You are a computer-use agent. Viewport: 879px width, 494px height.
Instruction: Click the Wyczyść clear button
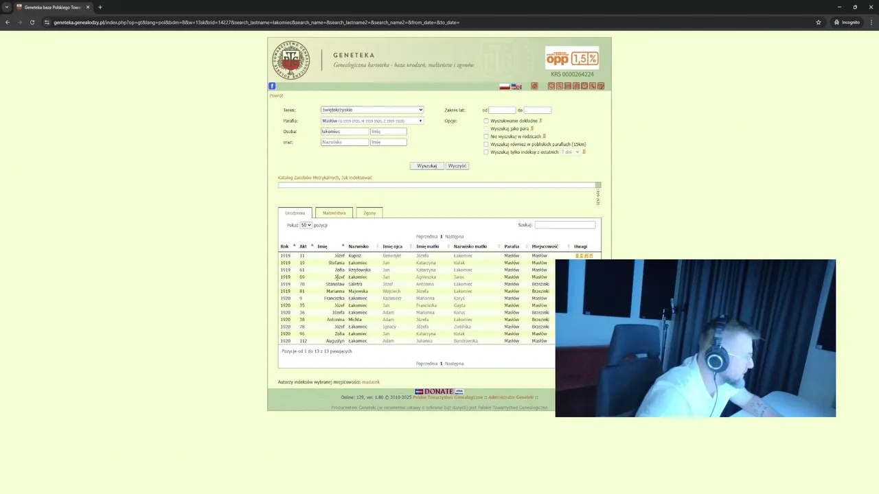pyautogui.click(x=457, y=165)
